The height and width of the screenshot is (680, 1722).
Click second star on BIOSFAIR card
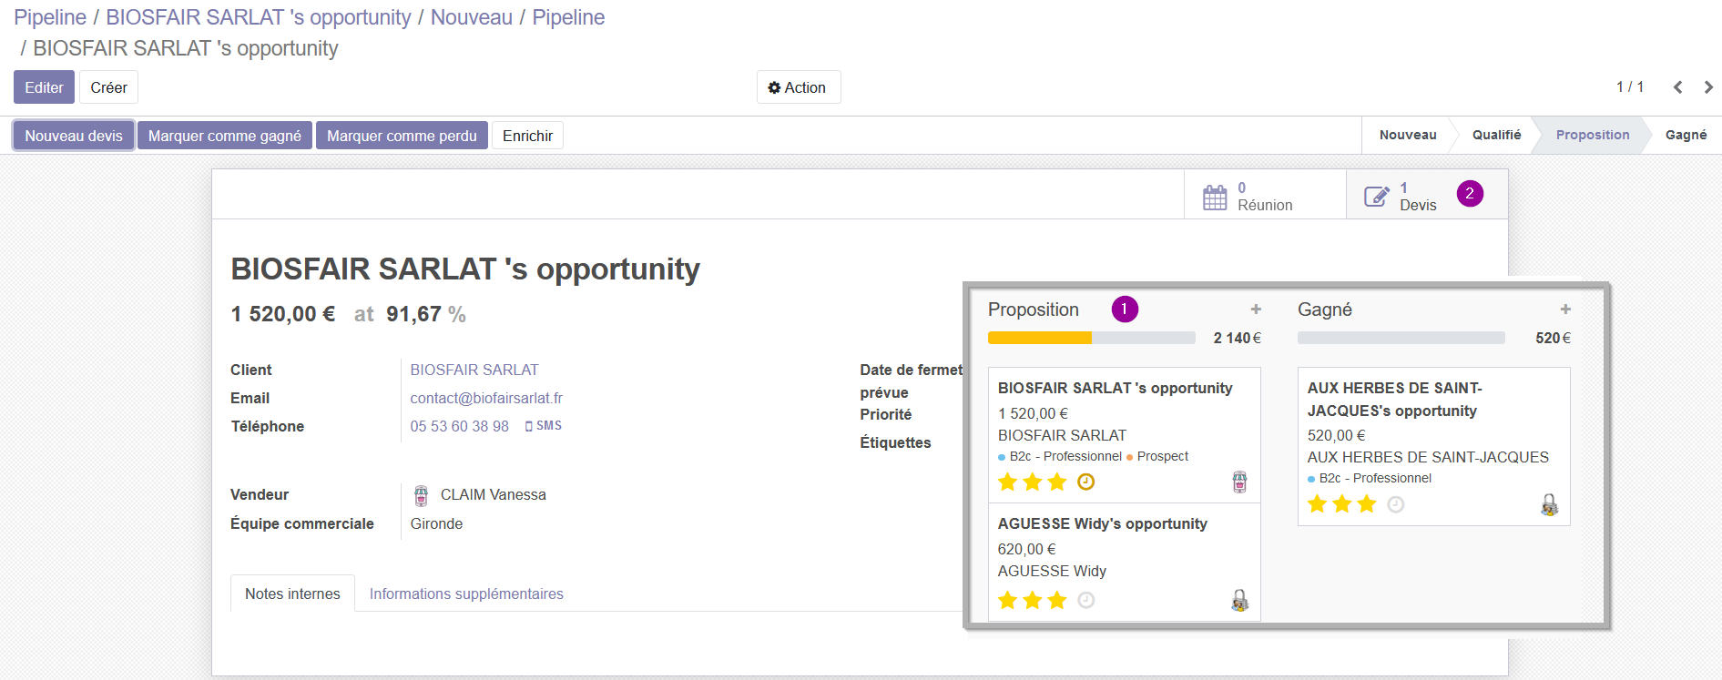1032,482
